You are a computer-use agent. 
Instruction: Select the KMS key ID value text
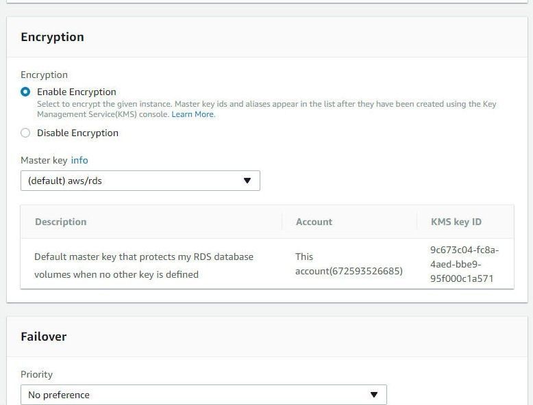[x=464, y=264]
